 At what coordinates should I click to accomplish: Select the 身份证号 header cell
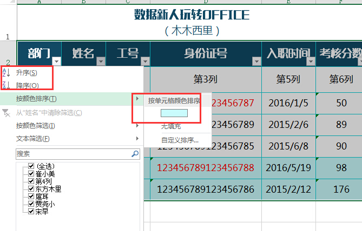206,54
